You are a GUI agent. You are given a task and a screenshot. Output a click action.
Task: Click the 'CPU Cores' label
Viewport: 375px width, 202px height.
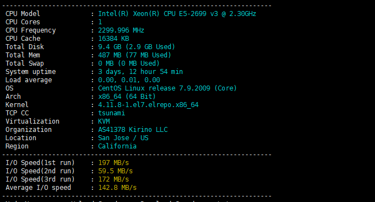tap(23, 22)
